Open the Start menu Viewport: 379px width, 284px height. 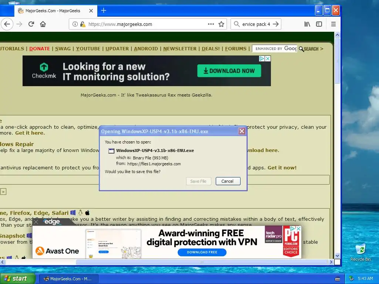[17, 278]
